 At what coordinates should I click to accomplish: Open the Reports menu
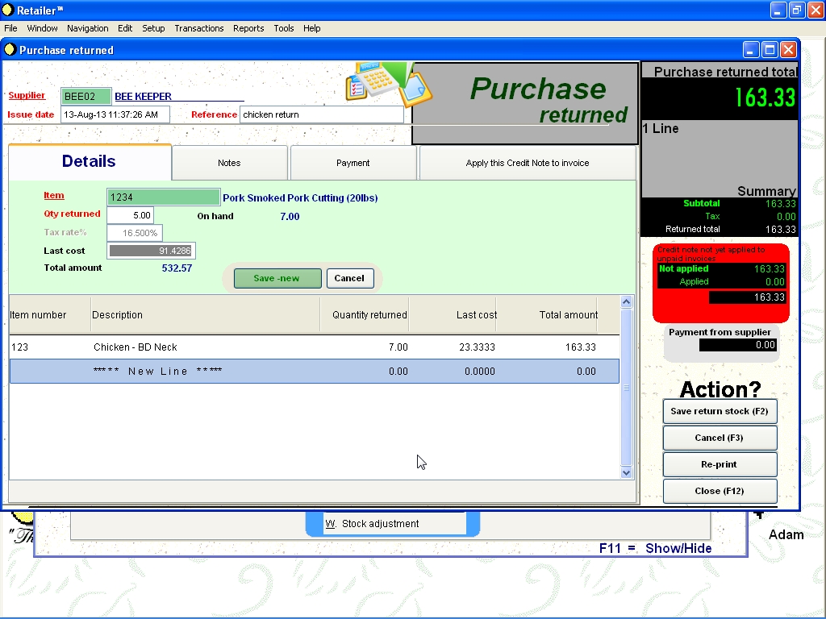click(248, 28)
